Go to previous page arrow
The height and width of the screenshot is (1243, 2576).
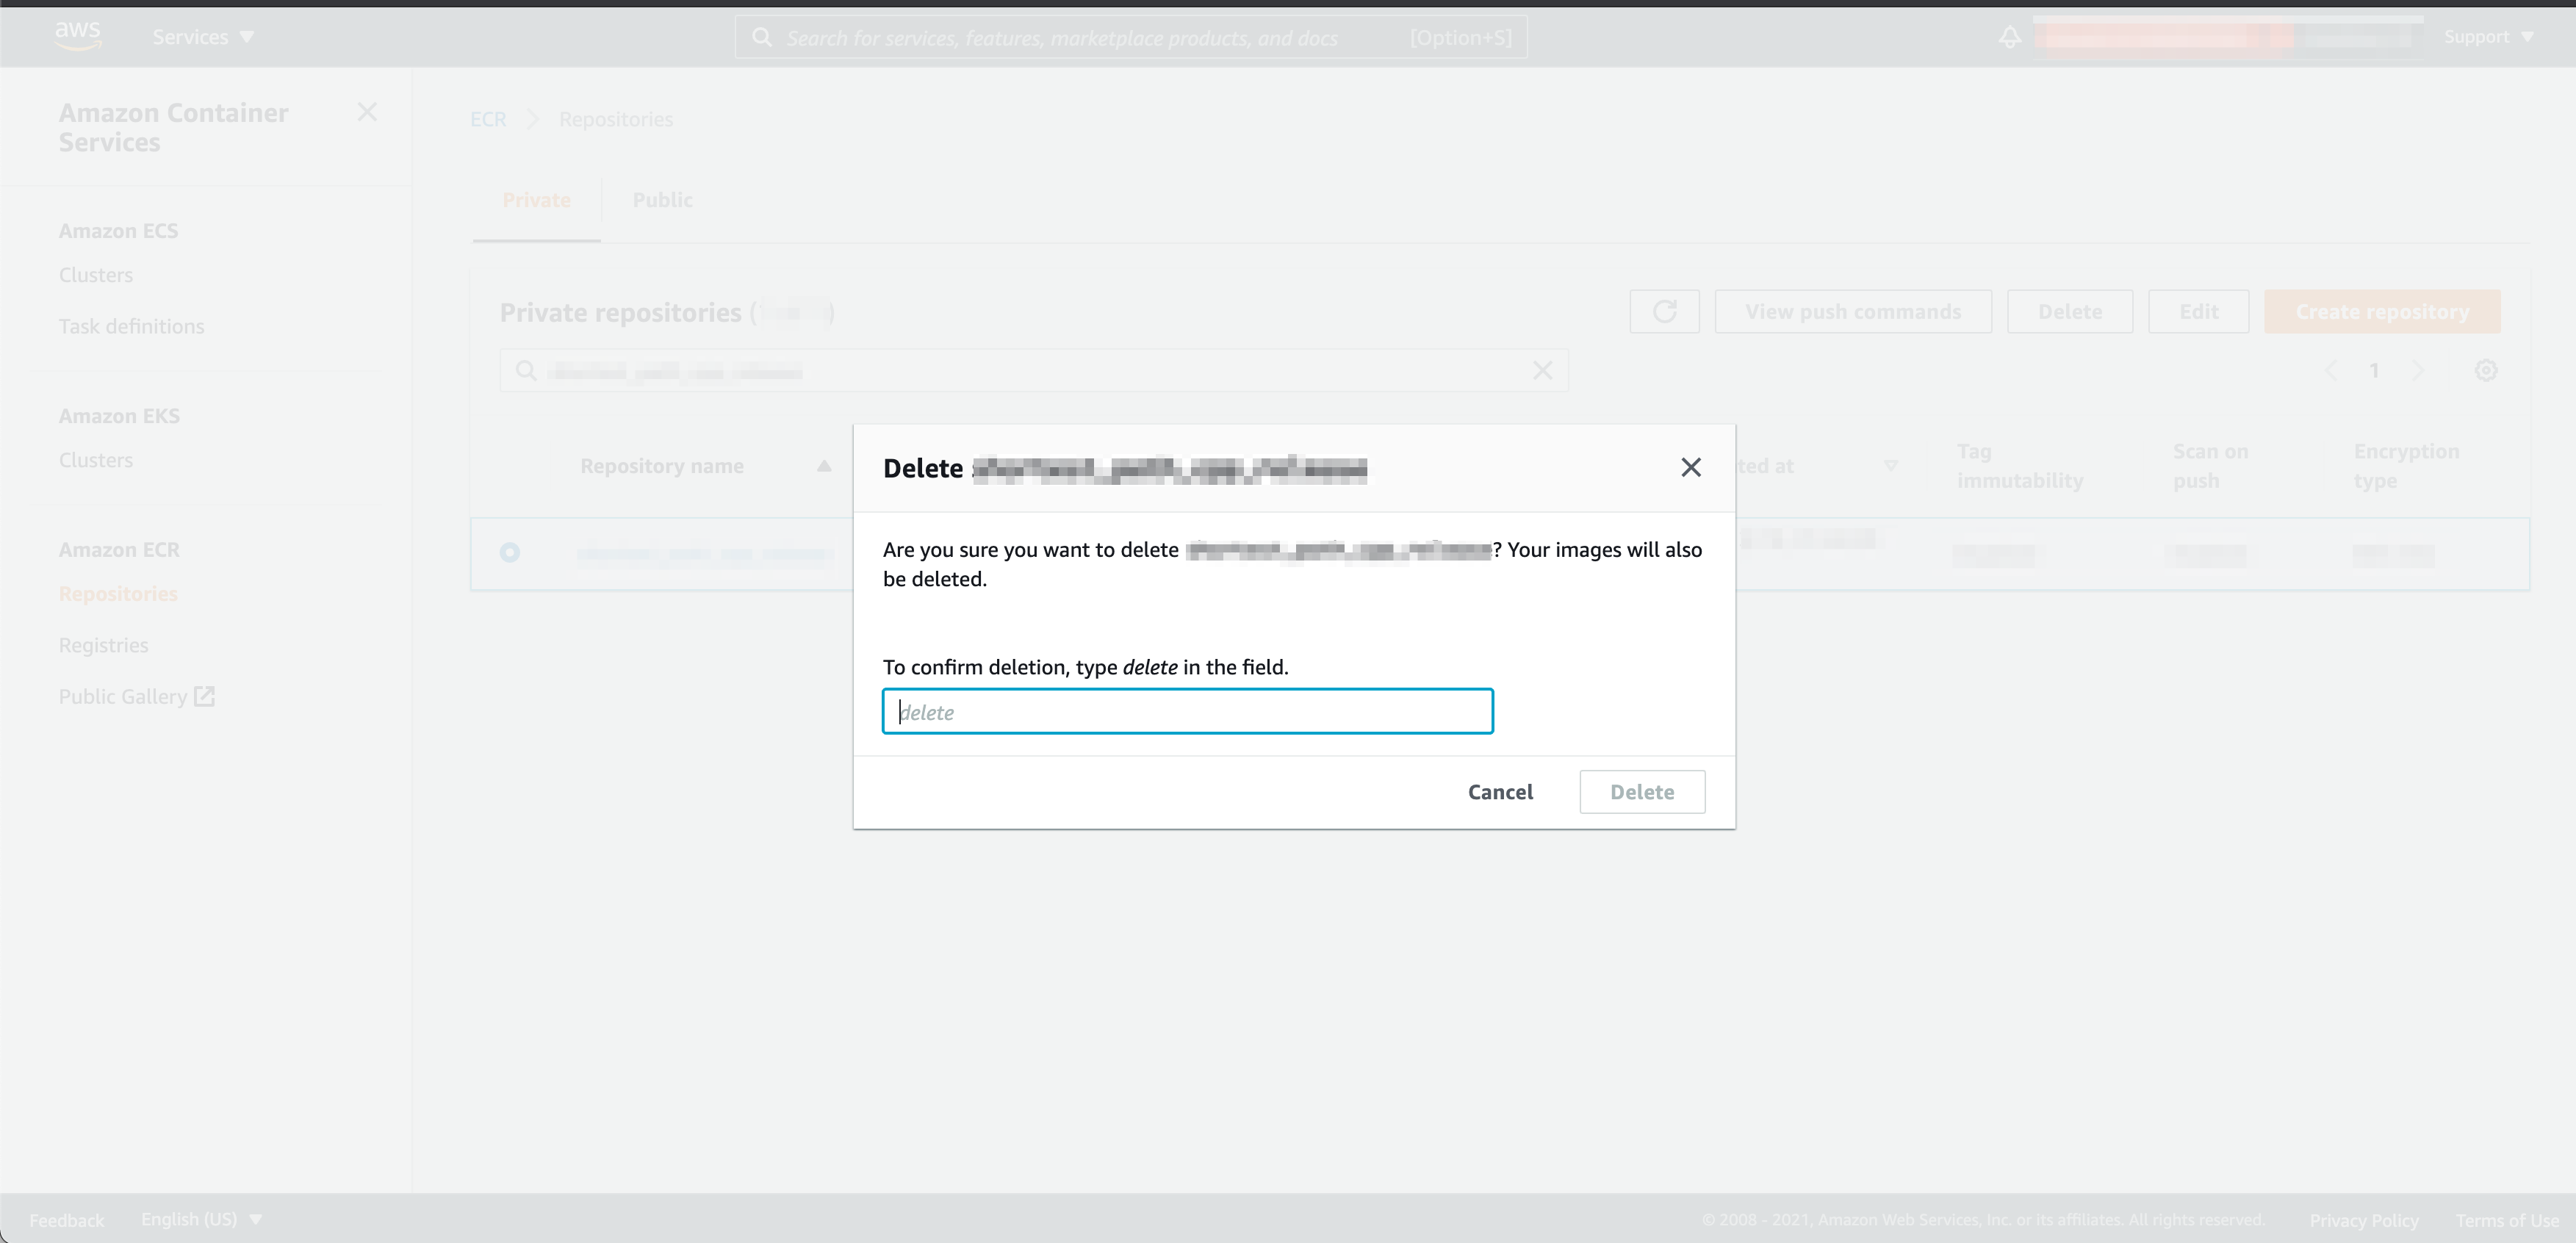[2331, 371]
